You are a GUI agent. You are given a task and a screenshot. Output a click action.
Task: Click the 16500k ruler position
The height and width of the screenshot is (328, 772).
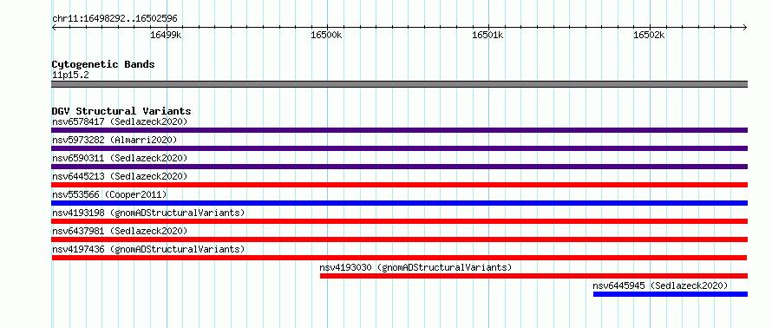327,35
